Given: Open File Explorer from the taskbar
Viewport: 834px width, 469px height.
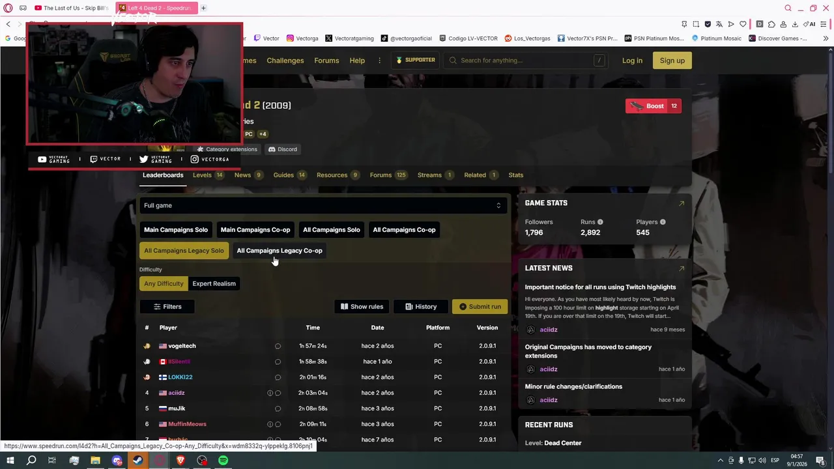Looking at the screenshot, I should [95, 461].
